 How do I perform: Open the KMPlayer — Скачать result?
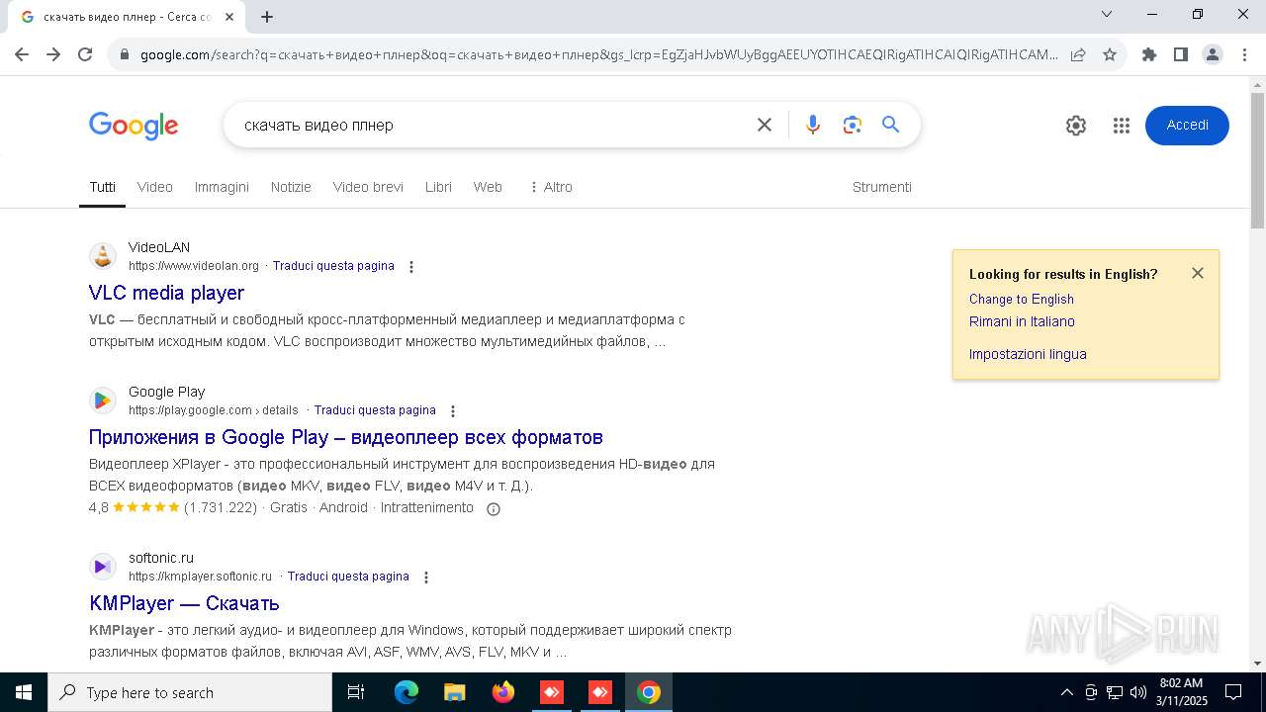coord(184,603)
